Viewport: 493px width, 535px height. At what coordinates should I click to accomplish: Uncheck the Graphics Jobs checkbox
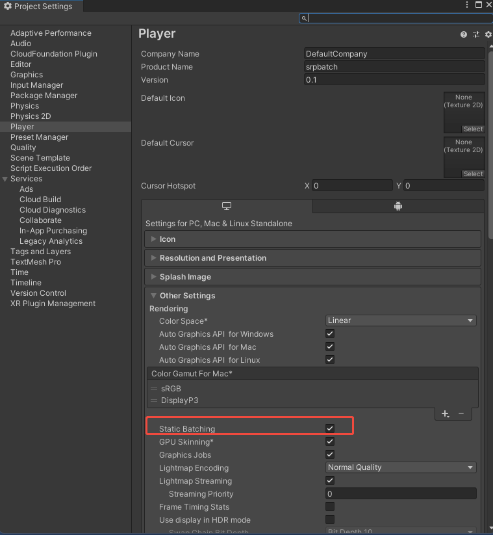point(330,454)
